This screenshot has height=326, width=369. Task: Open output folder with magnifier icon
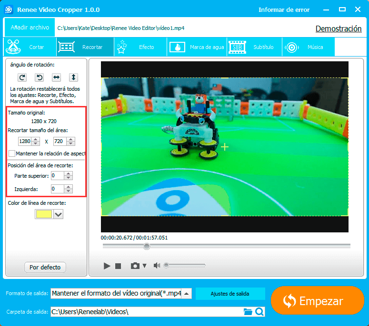(259, 312)
